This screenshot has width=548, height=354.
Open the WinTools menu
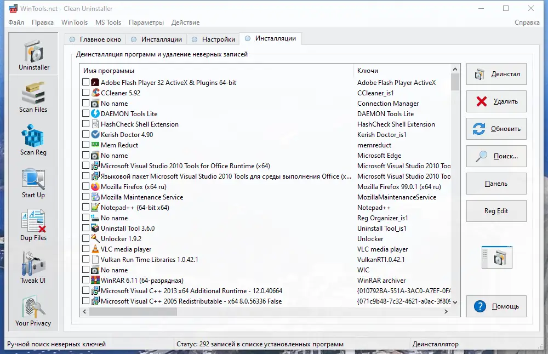[75, 22]
